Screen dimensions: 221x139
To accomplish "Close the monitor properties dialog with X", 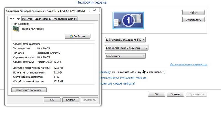I will (95, 10).
